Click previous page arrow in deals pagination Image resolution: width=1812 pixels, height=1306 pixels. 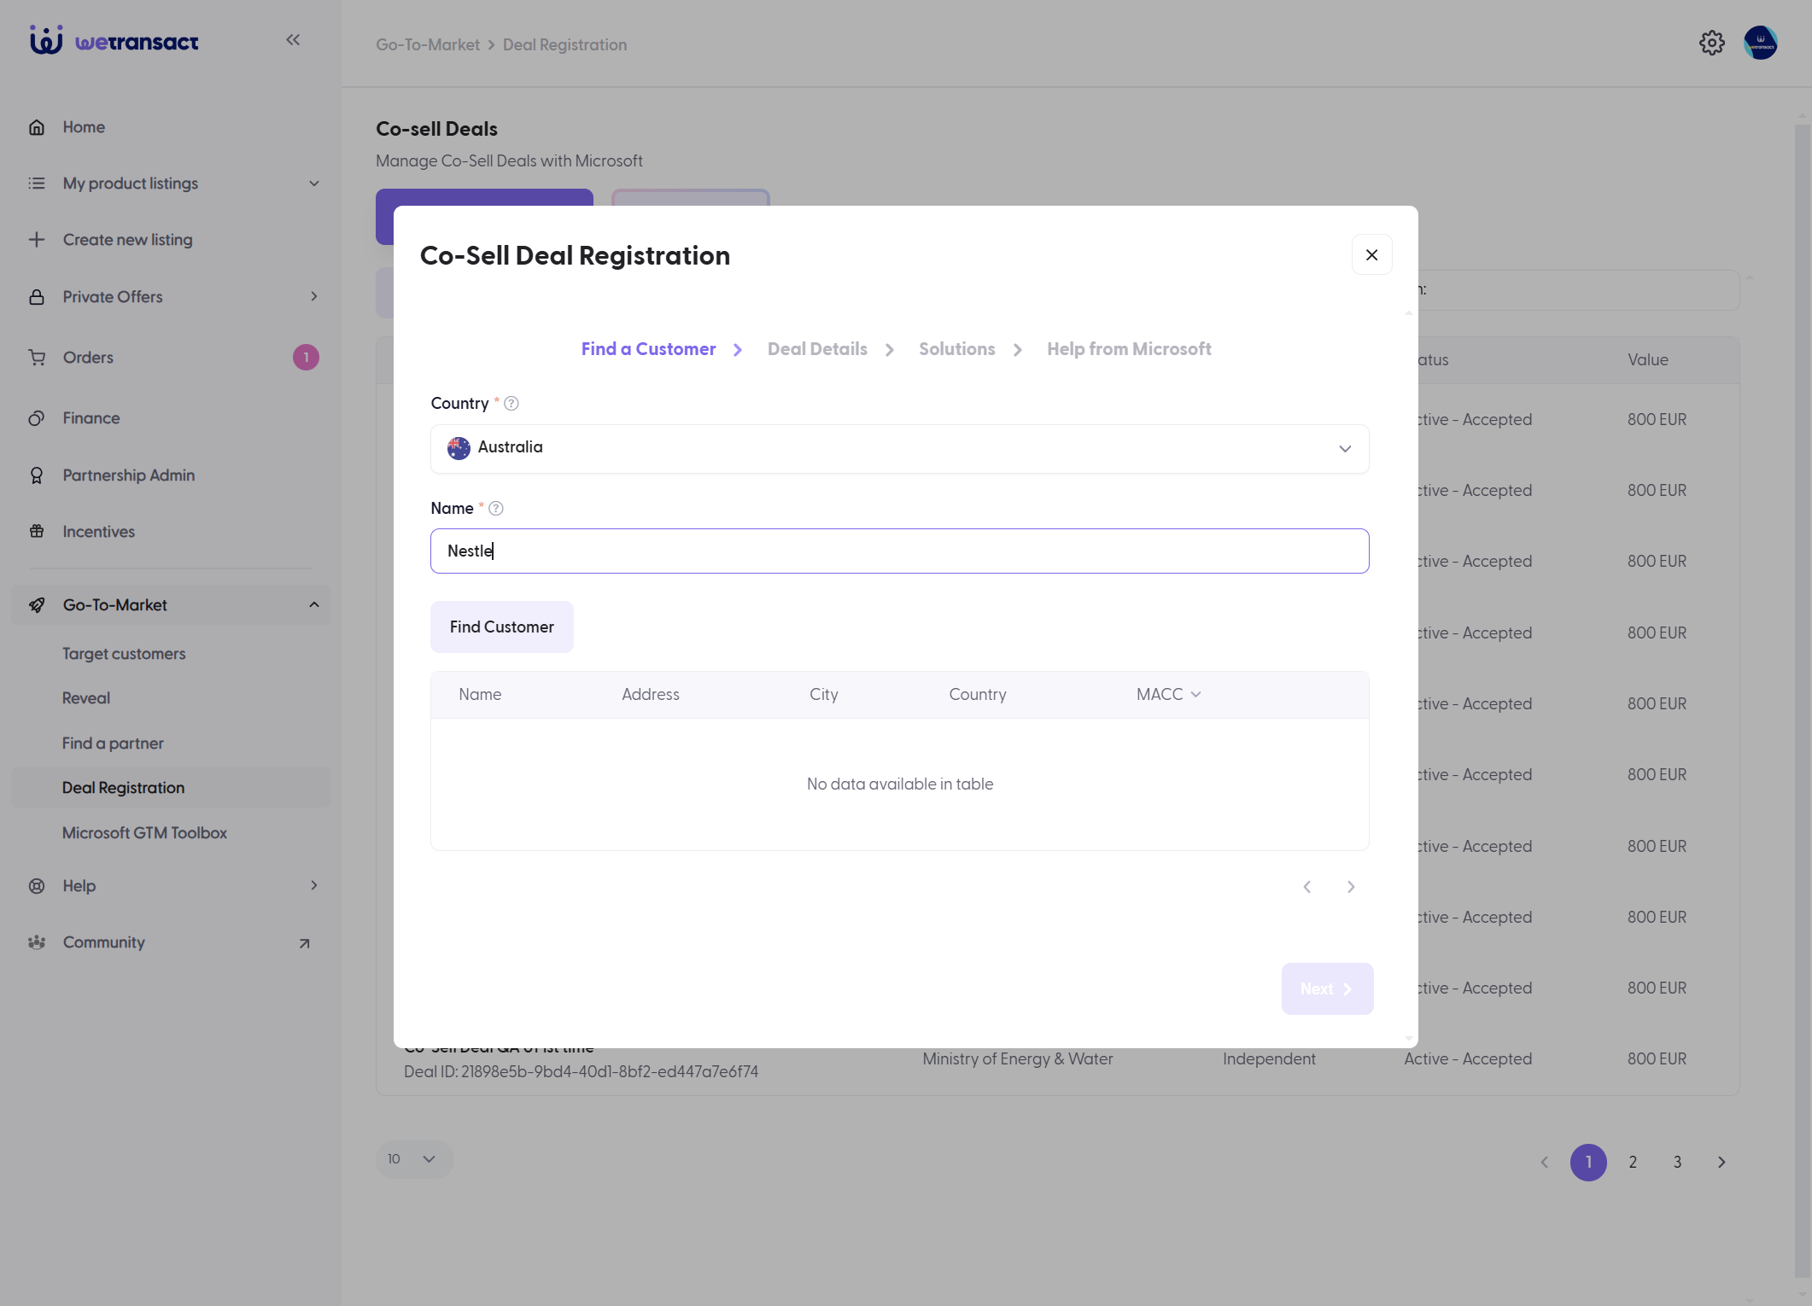1544,1163
